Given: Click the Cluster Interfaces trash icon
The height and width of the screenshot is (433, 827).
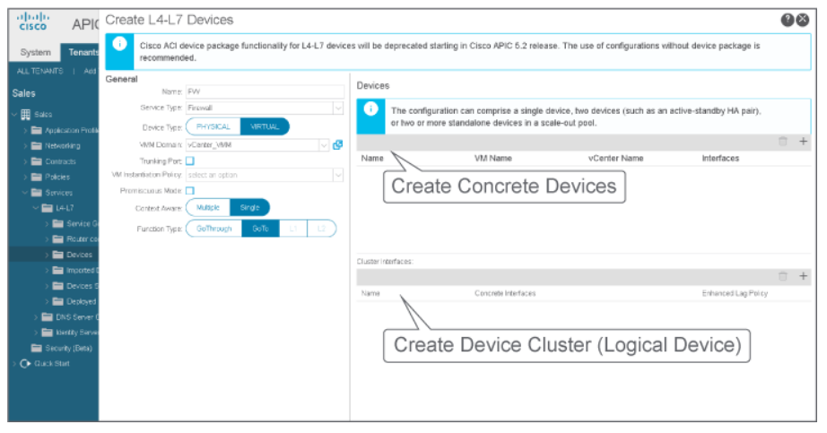Looking at the screenshot, I should click(x=783, y=277).
